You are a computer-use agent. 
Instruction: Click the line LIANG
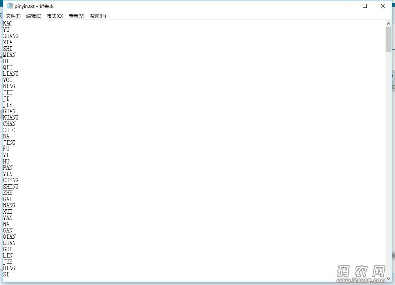11,74
